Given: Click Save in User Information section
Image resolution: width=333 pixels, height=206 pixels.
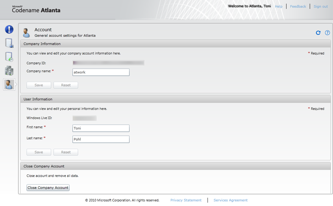Looking at the screenshot, I should click(x=39, y=152).
